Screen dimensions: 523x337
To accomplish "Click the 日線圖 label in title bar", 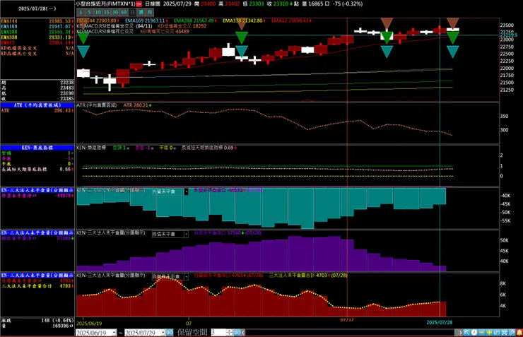I will pos(153,4).
